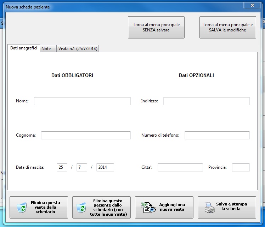The image size is (265, 227).
Task: Click into the Citta' input box
Action: [x=180, y=167]
